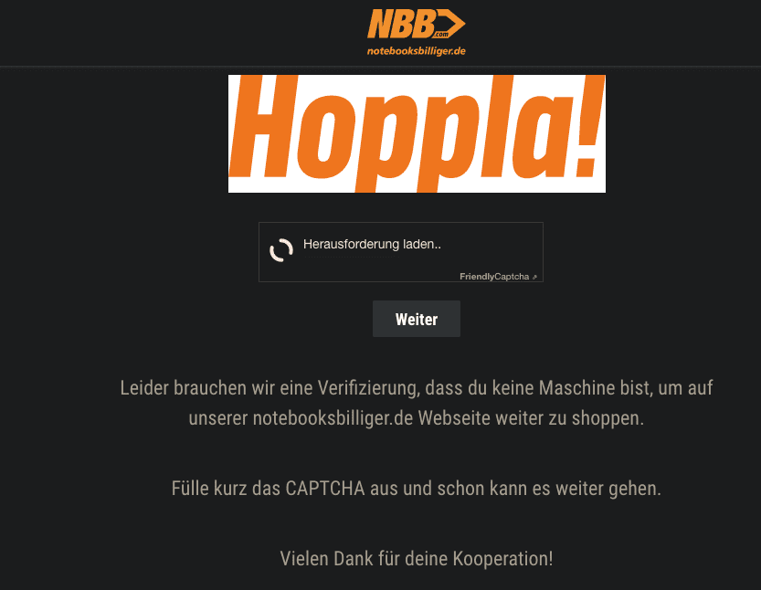Click "notebooksbilliger.de" in the verification paragraph
This screenshot has width=761, height=590.
333,418
